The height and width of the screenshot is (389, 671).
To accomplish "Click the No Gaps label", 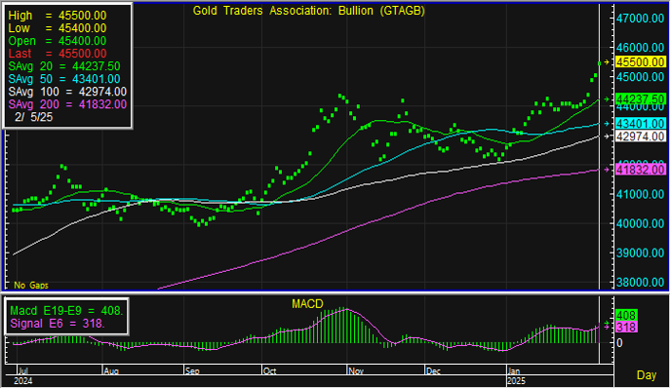I will point(31,286).
